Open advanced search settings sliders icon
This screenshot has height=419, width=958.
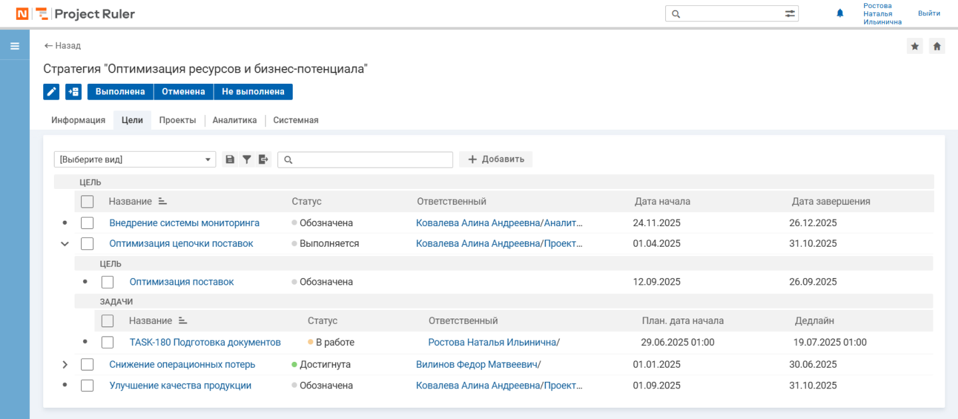[x=790, y=14]
